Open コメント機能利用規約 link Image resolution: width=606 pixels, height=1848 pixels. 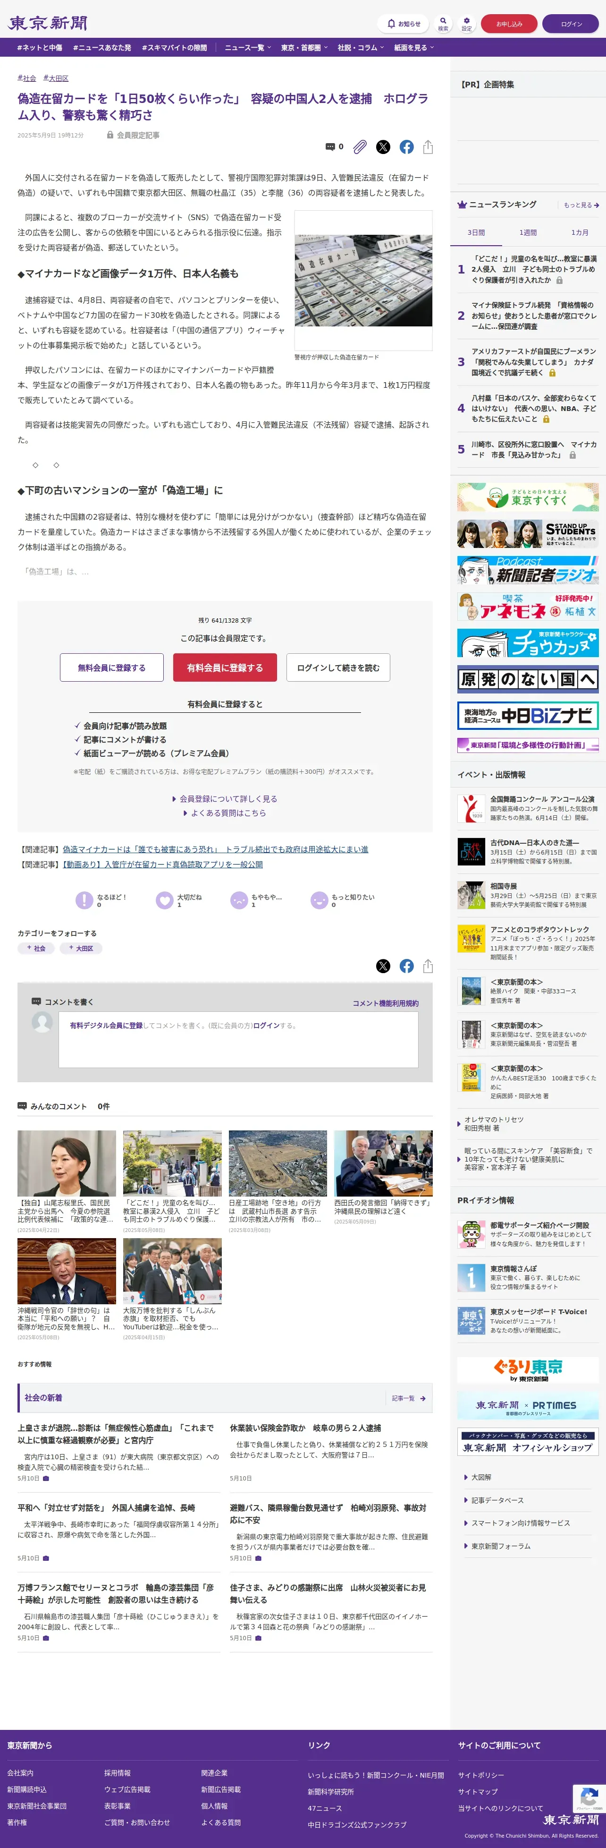click(x=385, y=1003)
